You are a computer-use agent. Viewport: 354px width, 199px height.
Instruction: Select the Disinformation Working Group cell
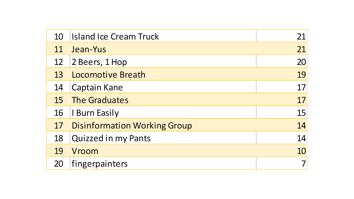(132, 125)
